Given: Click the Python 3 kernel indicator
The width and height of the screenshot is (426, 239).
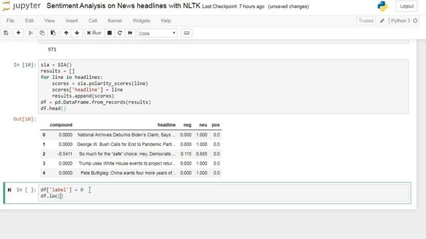Looking at the screenshot, I should tap(400, 21).
